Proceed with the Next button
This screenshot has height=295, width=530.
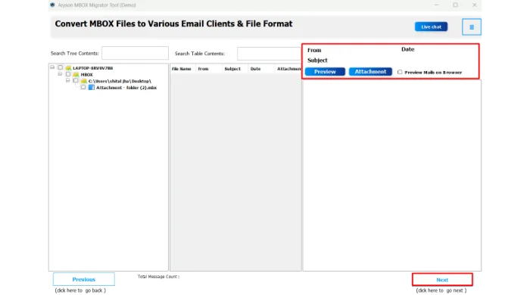click(442, 280)
